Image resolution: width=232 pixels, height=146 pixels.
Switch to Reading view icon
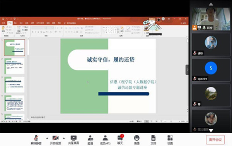point(156,121)
